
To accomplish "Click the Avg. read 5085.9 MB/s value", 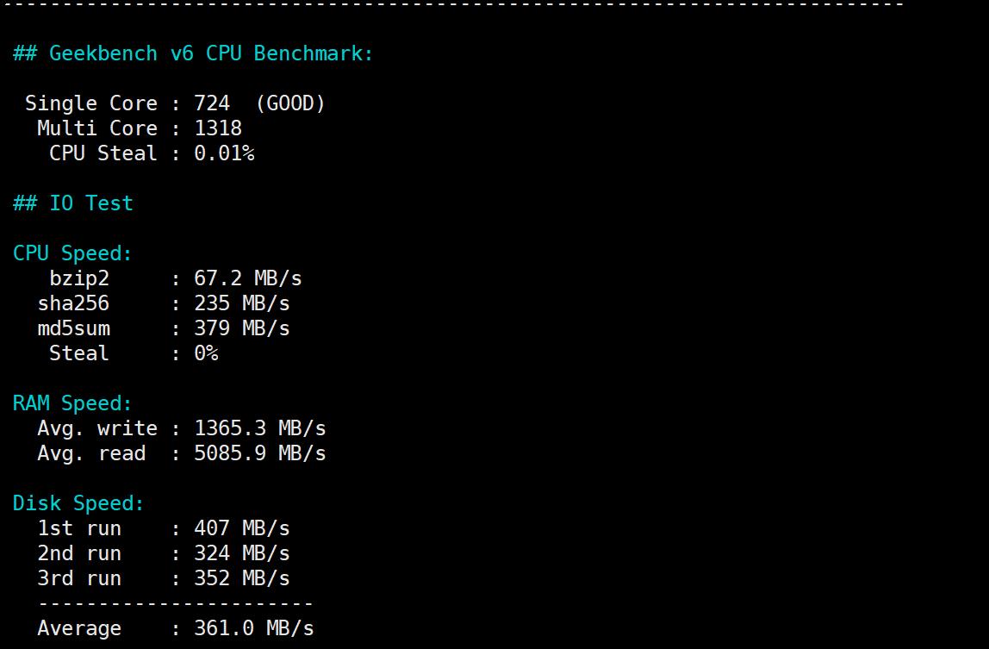I will [x=260, y=453].
